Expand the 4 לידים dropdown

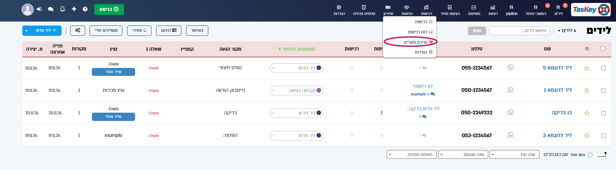[x=567, y=30]
